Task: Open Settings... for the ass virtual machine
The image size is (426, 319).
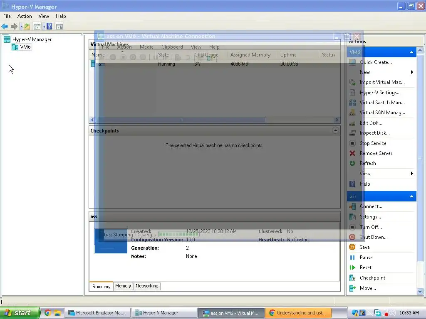Action: (x=370, y=217)
